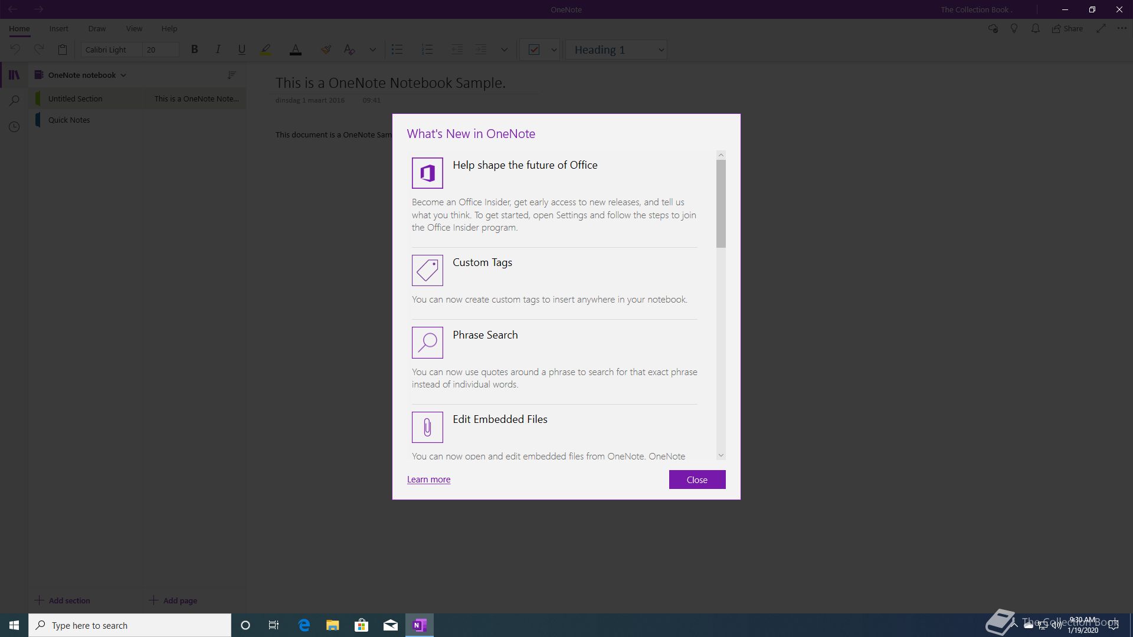Click the Clear Formatting icon

point(349,50)
